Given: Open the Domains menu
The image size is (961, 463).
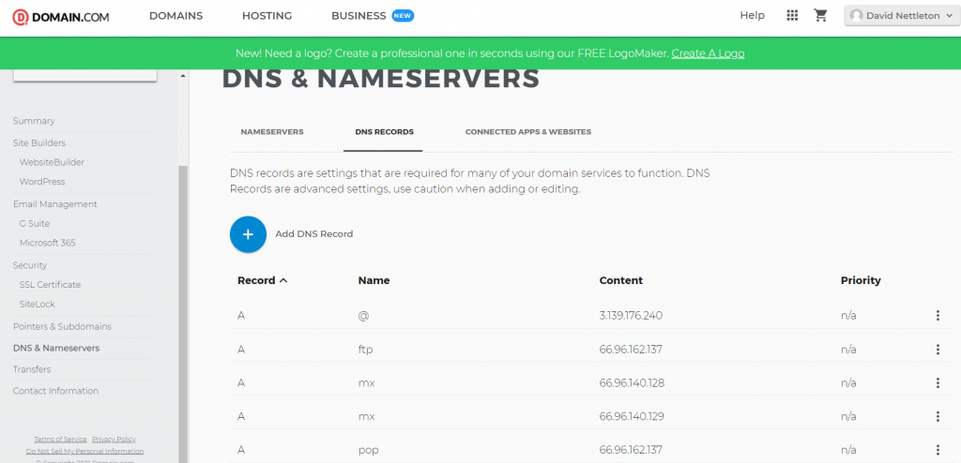Looking at the screenshot, I should coord(175,16).
